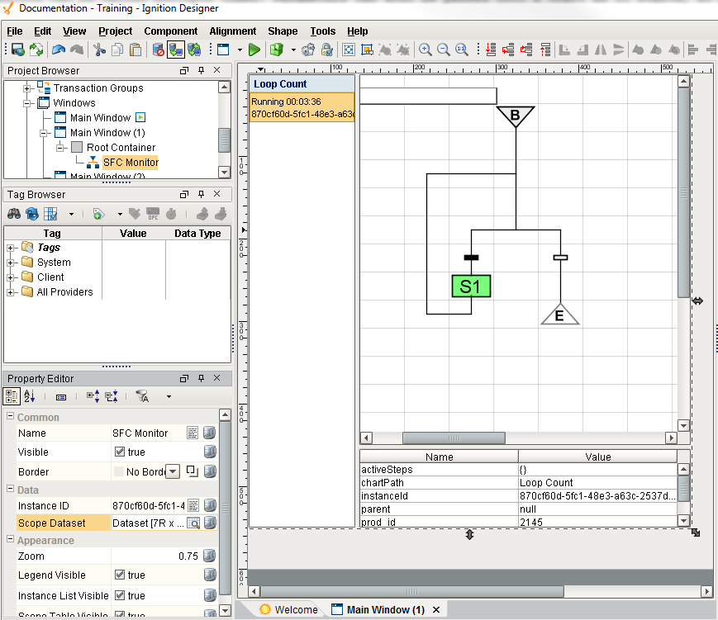This screenshot has width=718, height=620.
Task: Click the filter icon in Property Editor
Action: click(x=143, y=397)
